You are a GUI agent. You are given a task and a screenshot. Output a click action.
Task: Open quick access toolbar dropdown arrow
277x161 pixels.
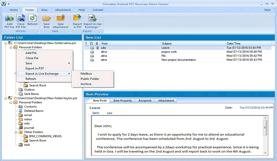(x=9, y=4)
